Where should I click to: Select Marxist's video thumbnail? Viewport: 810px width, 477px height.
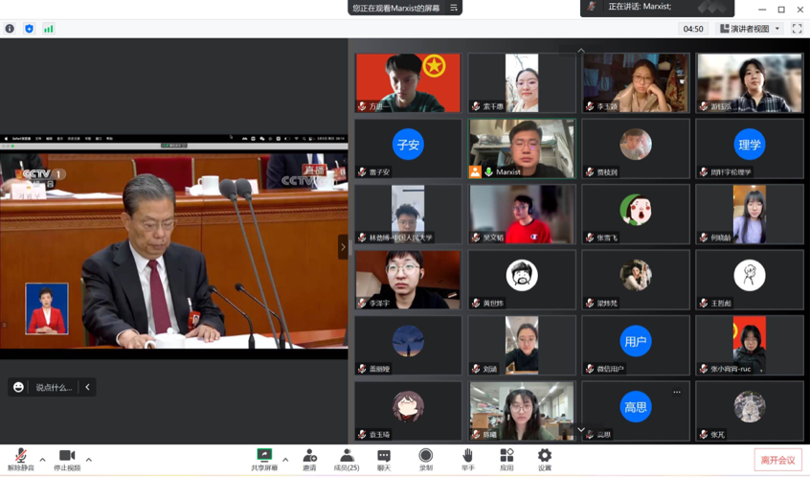522,148
